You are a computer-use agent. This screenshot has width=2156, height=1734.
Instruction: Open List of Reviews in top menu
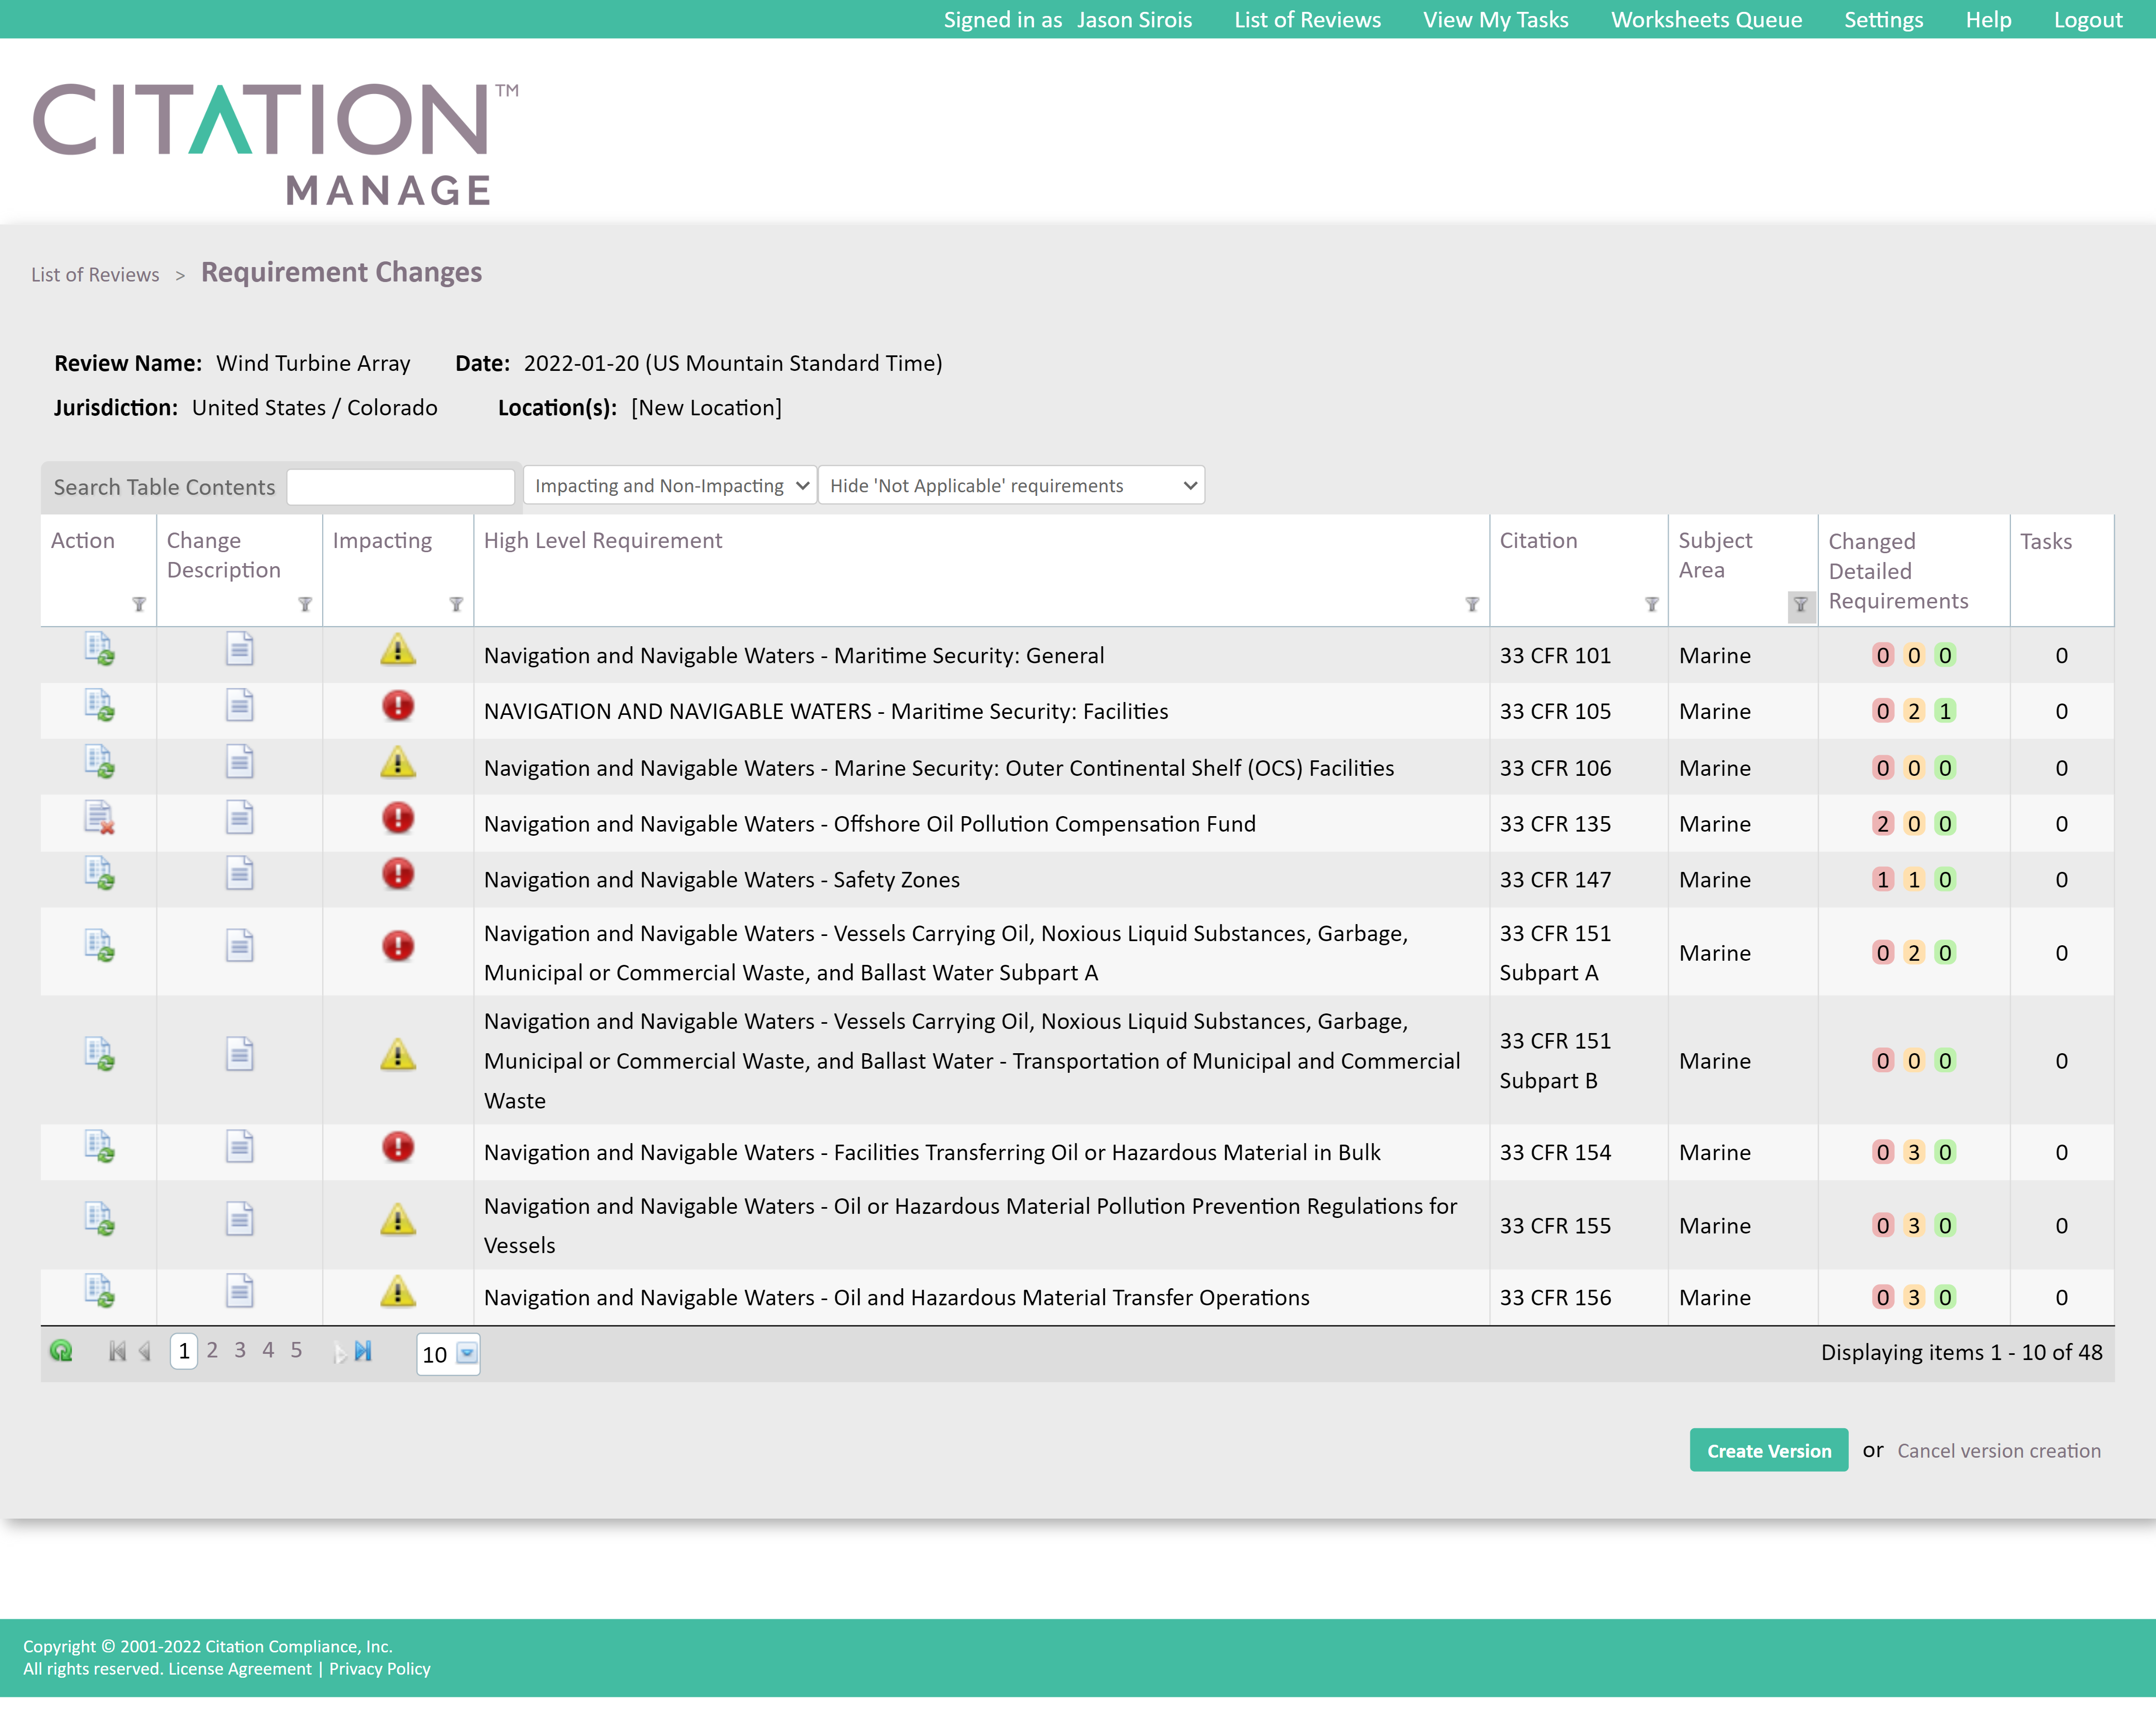coord(1307,20)
